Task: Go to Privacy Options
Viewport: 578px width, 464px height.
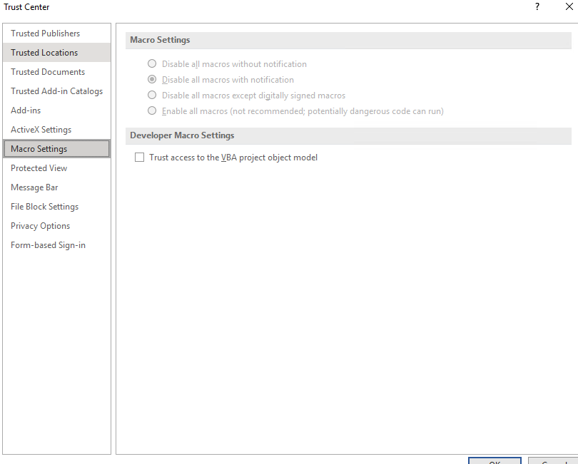Action: [56, 226]
